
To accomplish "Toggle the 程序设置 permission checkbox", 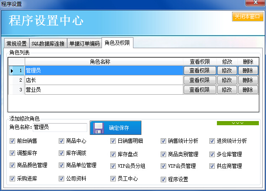I will [x=164, y=179].
